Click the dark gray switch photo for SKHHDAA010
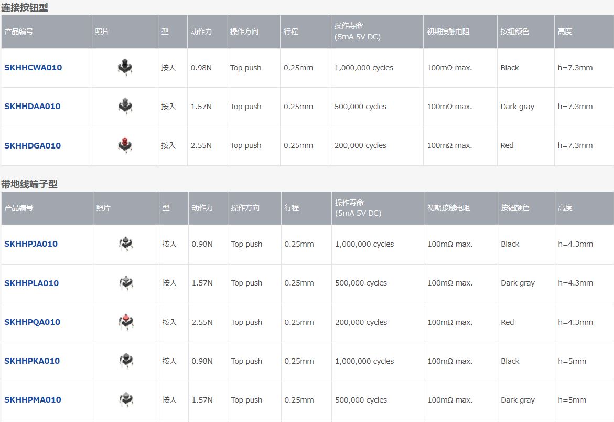Viewport: 614px width, 422px height. coord(125,106)
